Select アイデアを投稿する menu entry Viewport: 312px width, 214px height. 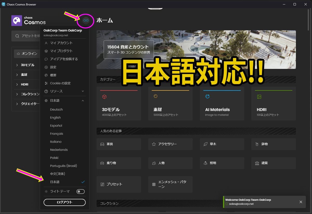pos(64,59)
